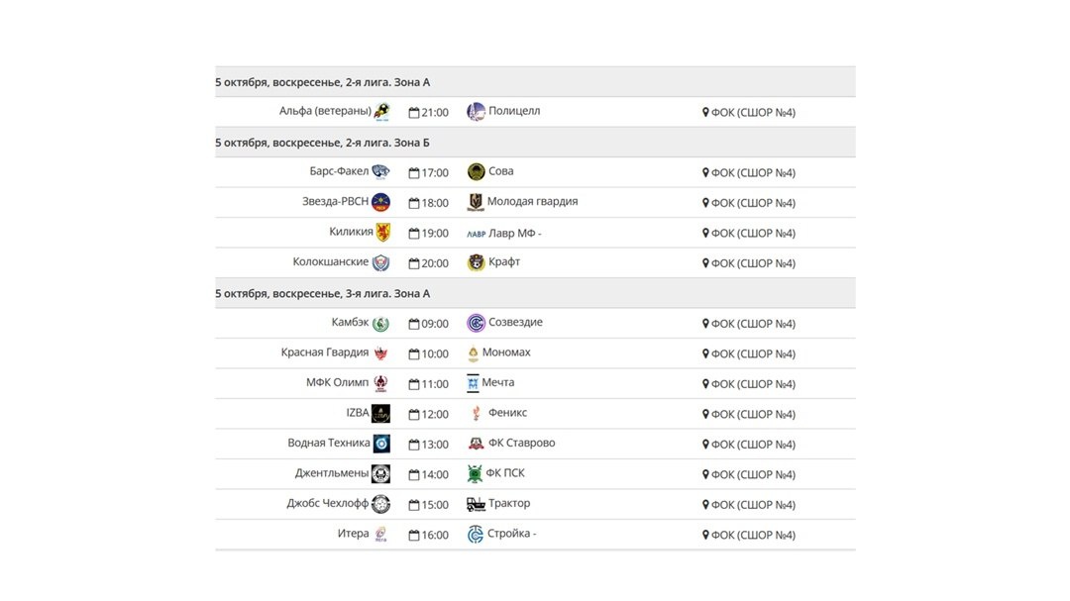This screenshot has height=601, width=1070.
Task: Click calendar icon beside 21:00 match
Action: click(x=414, y=113)
